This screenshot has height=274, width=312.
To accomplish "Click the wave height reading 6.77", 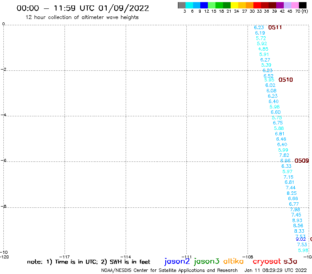I will click(294, 204).
